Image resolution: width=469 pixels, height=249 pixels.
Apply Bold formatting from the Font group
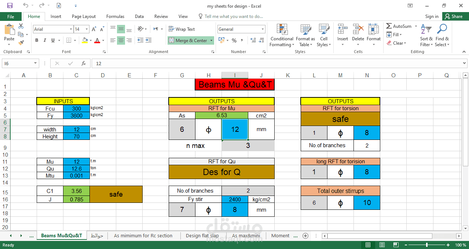tap(37, 40)
